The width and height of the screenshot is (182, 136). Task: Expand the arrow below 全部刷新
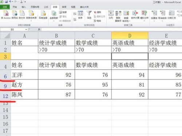[x=54, y=21]
